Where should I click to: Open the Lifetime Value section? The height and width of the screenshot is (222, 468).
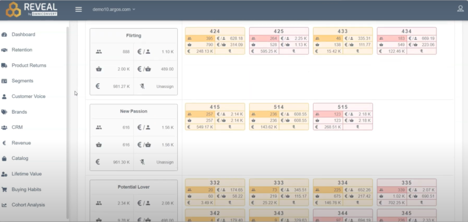pyautogui.click(x=26, y=174)
